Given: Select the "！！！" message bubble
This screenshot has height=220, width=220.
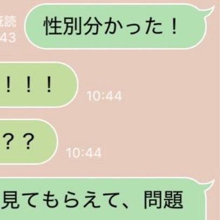Looking at the screenshot, I should (x=39, y=85).
